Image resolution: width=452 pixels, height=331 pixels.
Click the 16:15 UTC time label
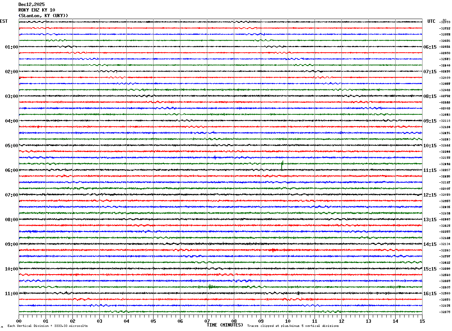click(x=430, y=294)
